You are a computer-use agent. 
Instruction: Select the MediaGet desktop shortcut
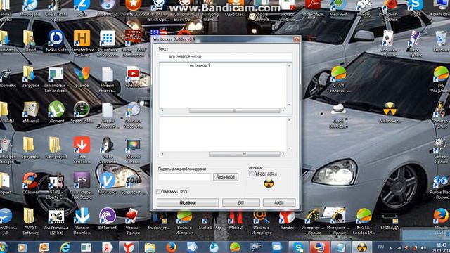pos(339,8)
